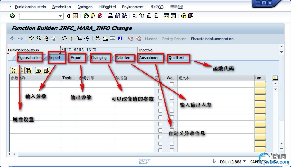Click the Fbausteindokumentation button
The width and height of the screenshot is (291, 167).
click(x=212, y=39)
